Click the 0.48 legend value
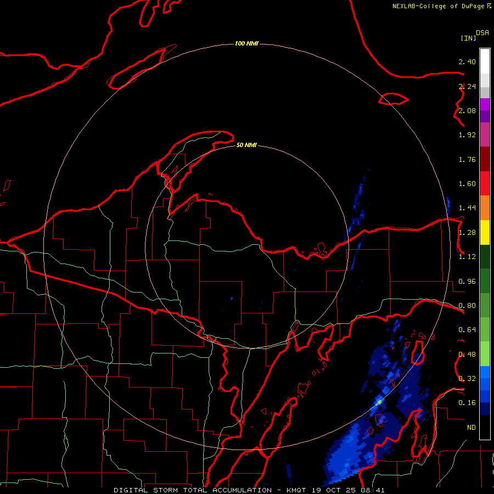494x494 pixels. [467, 355]
